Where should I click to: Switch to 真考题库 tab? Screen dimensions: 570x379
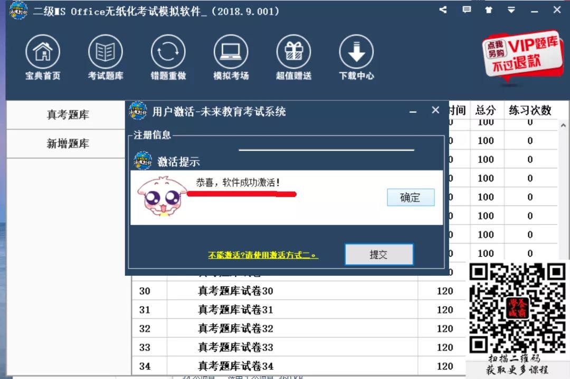coord(68,115)
